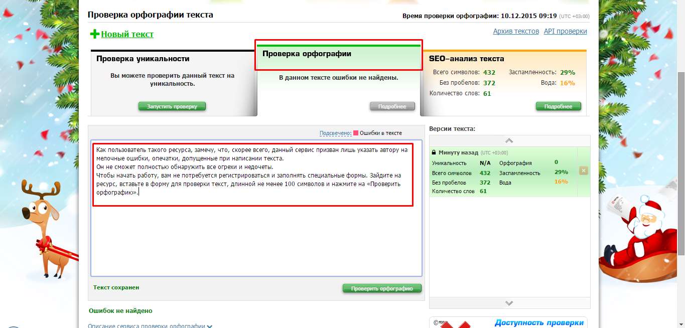The height and width of the screenshot is (328, 685).
Task: Open the API проверки link
Action: tap(565, 31)
